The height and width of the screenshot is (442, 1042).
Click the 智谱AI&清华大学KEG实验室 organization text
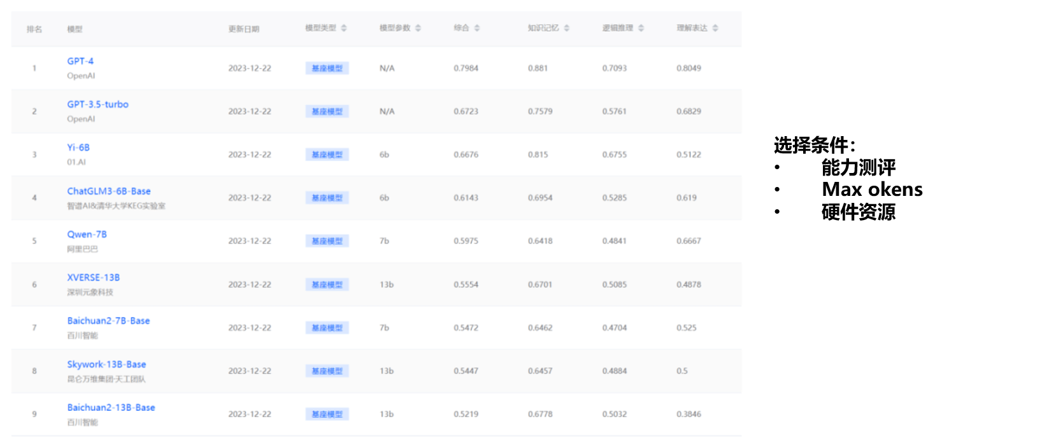(117, 206)
